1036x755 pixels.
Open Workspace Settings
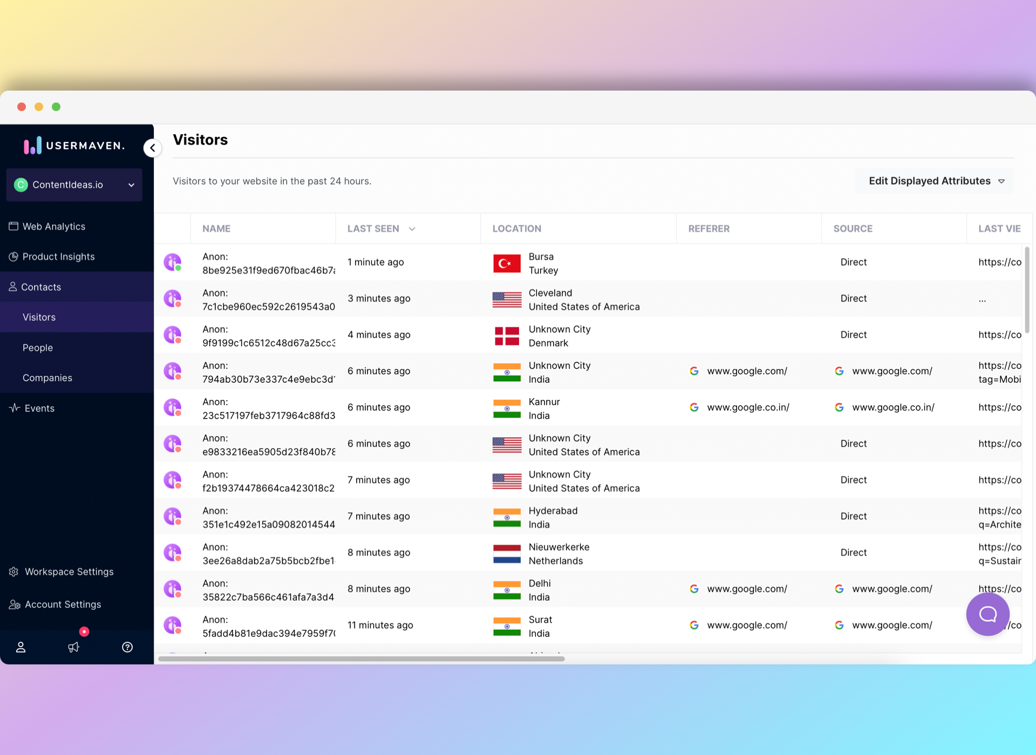click(x=62, y=572)
